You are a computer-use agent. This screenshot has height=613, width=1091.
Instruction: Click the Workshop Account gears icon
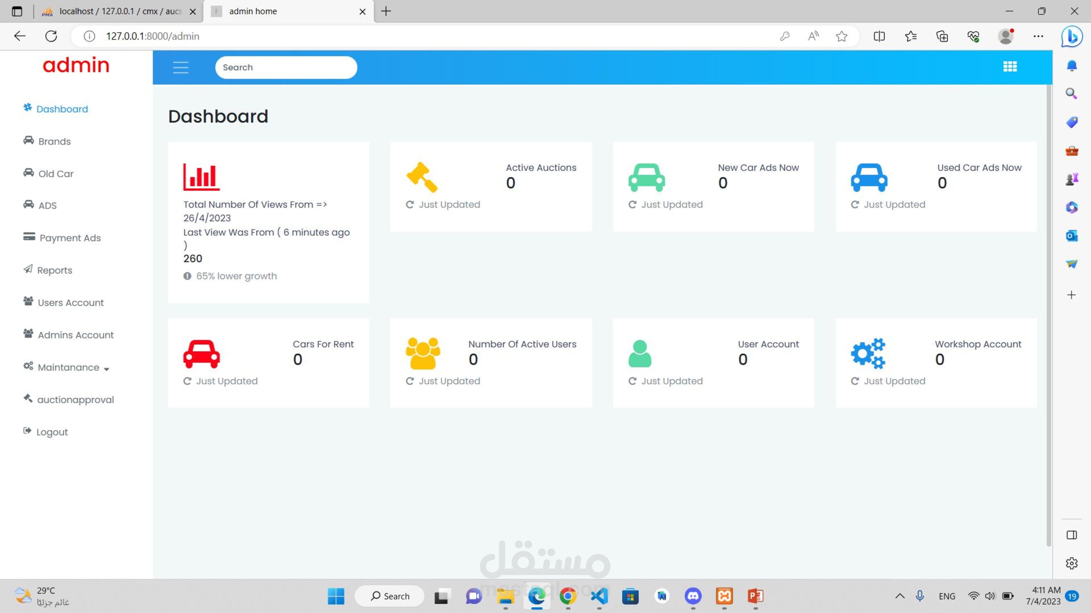coord(868,353)
